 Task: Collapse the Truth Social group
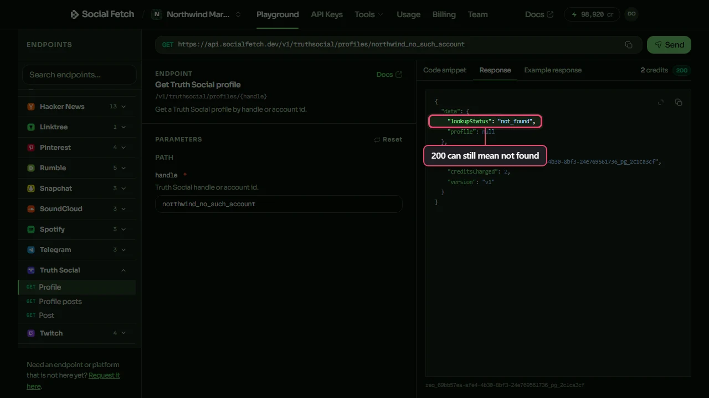[x=76, y=270]
